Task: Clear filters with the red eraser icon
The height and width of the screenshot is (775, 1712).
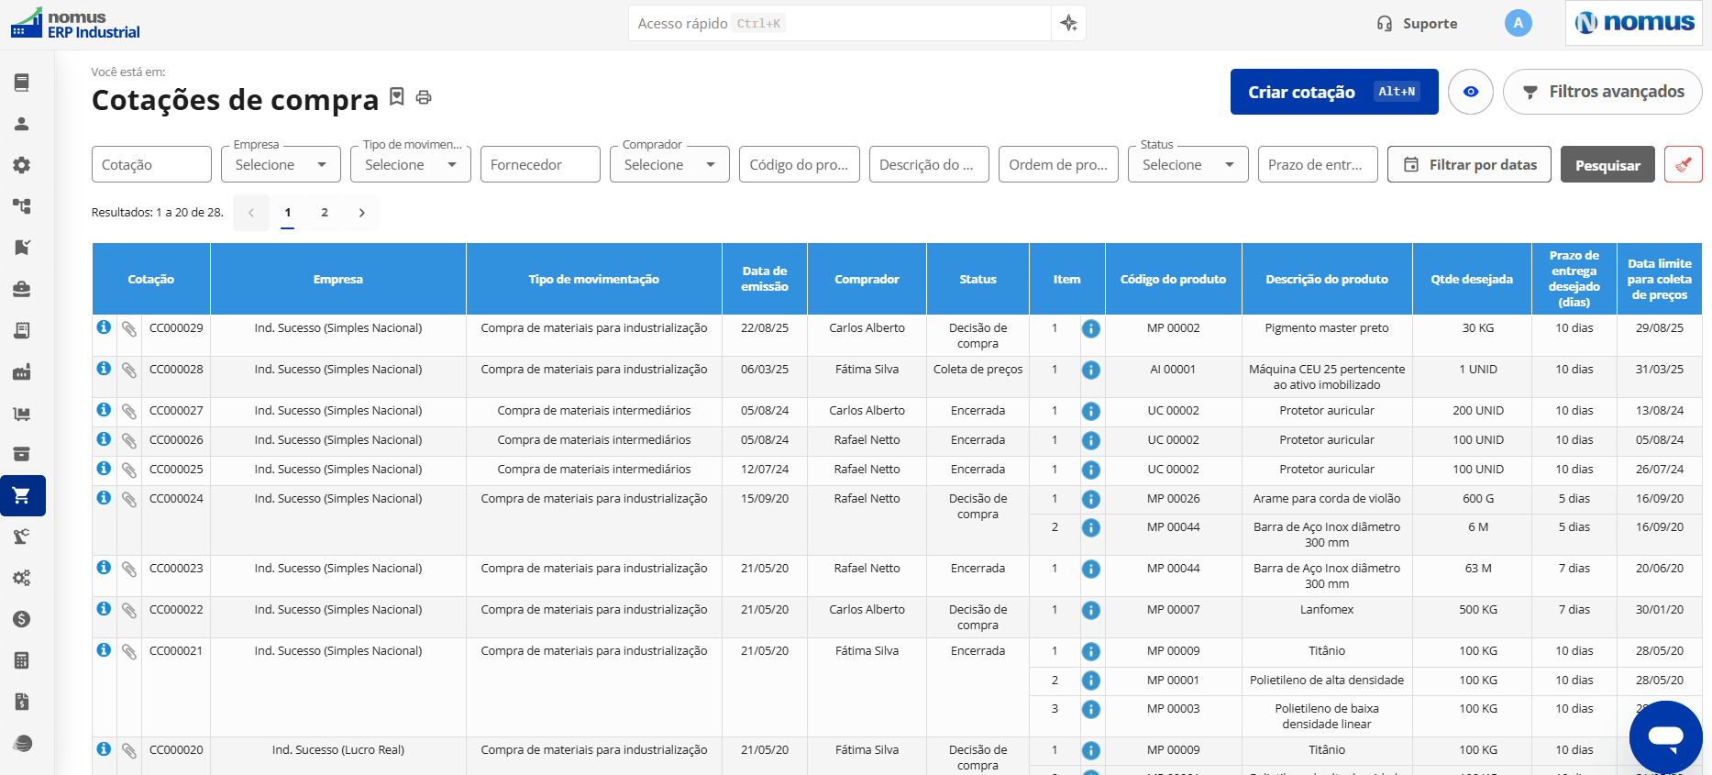Action: [x=1684, y=165]
